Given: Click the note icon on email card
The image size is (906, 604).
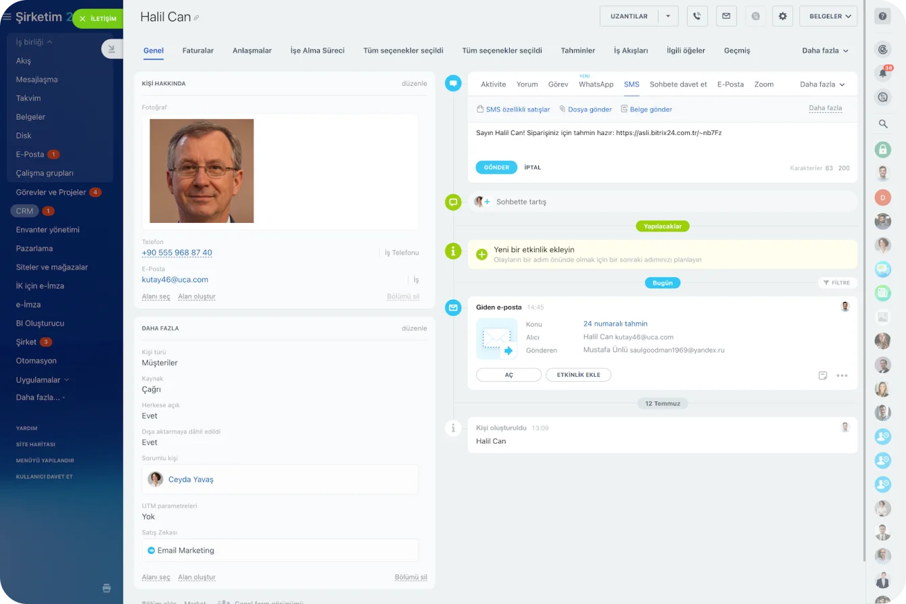Looking at the screenshot, I should tap(823, 376).
